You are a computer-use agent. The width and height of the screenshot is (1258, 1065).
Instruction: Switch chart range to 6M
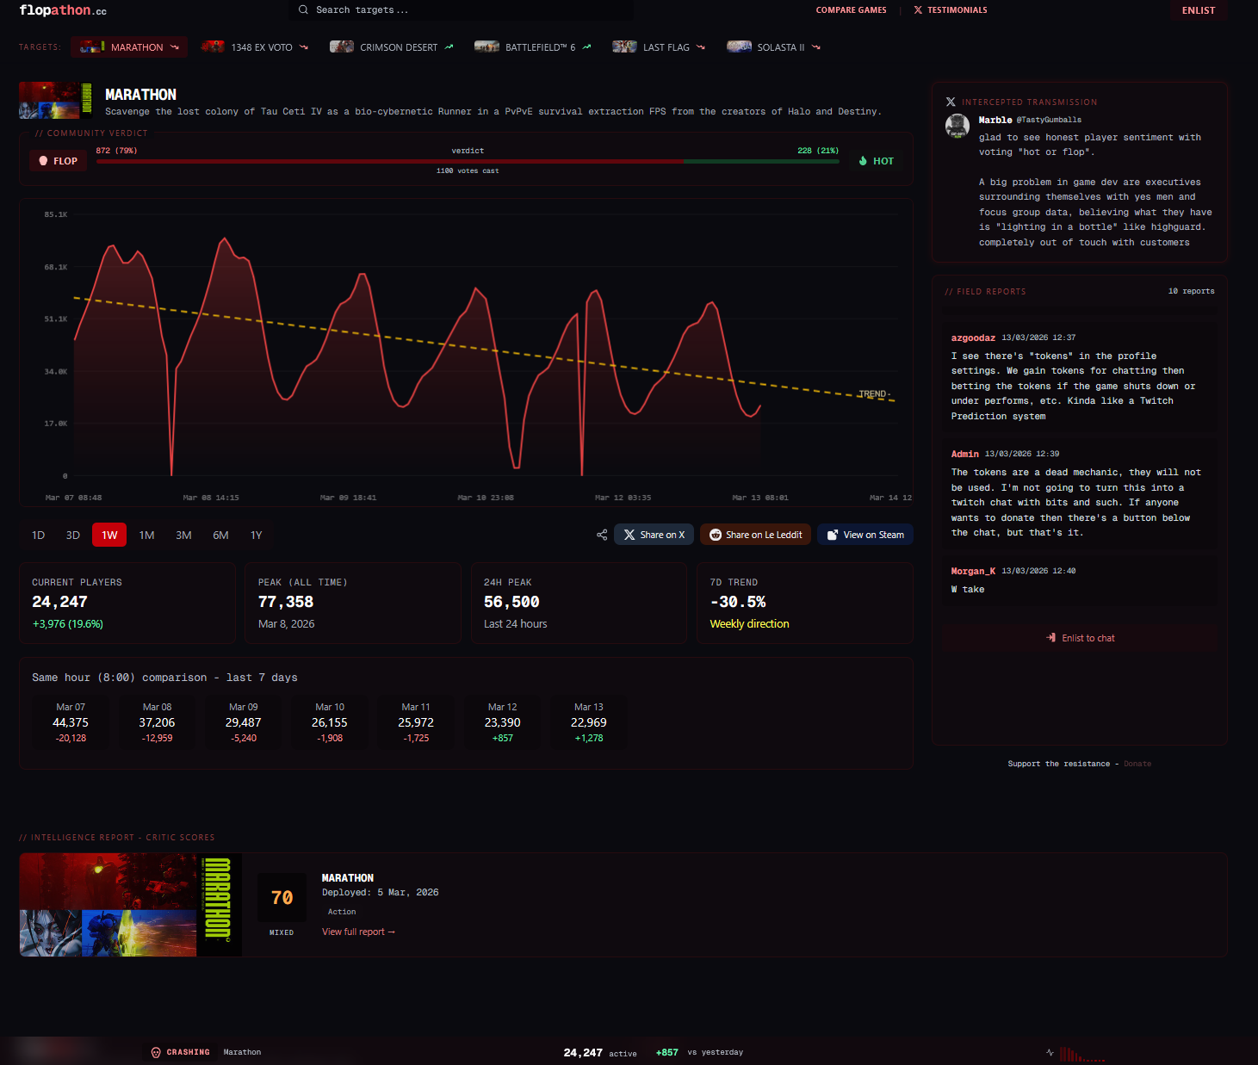coord(220,536)
